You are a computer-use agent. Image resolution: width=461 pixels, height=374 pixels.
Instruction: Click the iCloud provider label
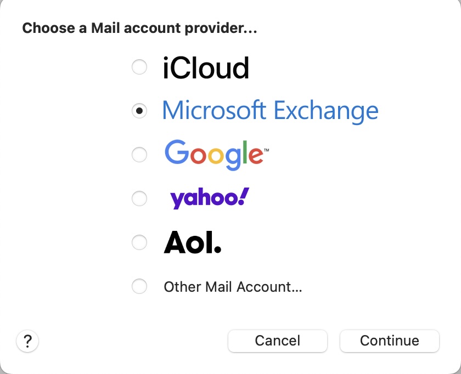tap(206, 68)
